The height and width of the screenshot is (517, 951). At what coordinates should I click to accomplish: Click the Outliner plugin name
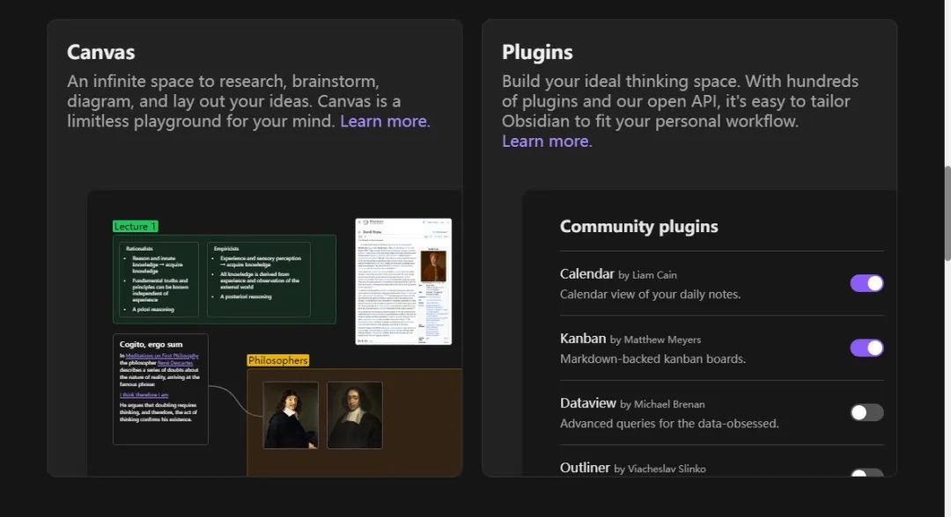585,468
